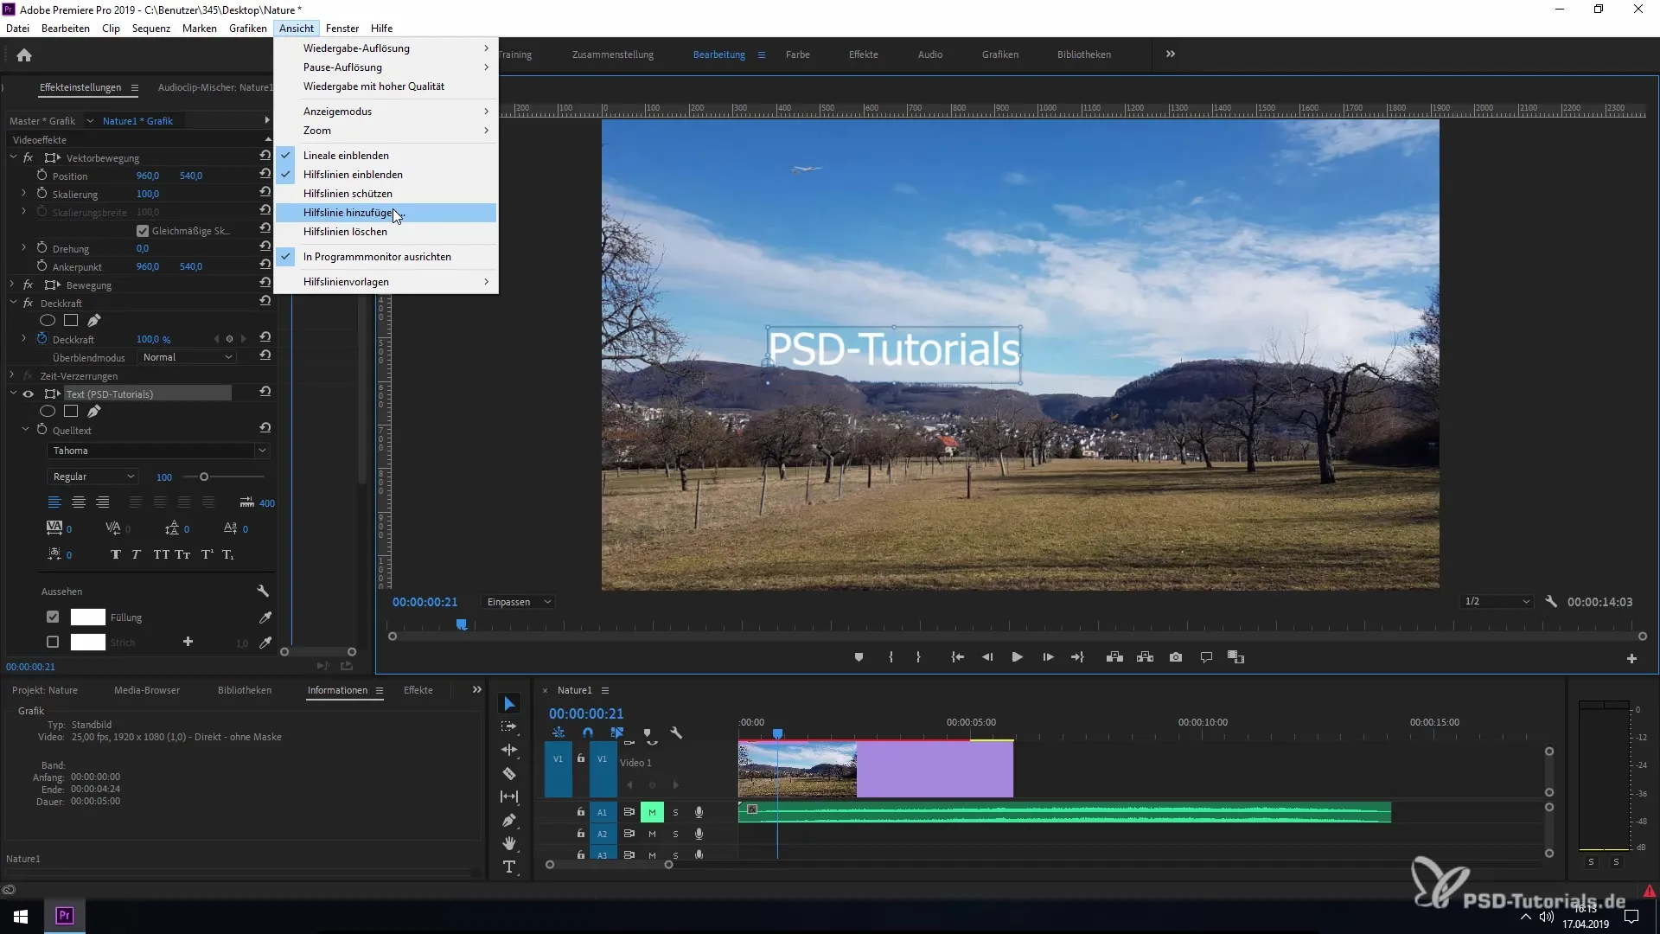Open the font style dropdown Regular
Viewport: 1660px width, 934px height.
click(93, 477)
